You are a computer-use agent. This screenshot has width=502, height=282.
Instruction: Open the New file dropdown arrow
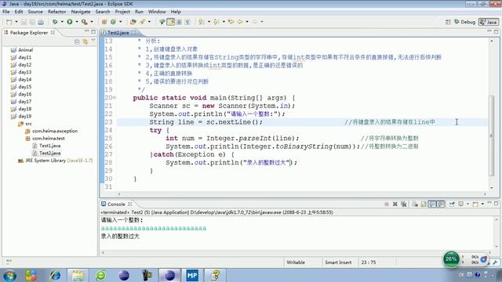[x=16, y=22]
